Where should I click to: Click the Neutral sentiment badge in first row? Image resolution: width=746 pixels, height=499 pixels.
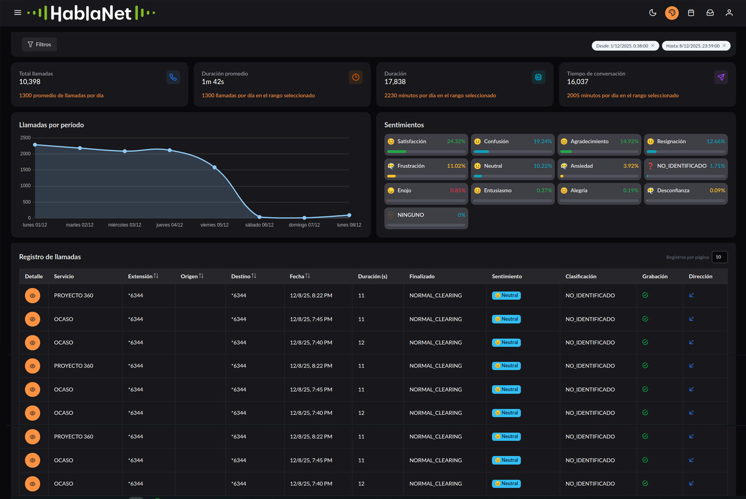pyautogui.click(x=506, y=295)
